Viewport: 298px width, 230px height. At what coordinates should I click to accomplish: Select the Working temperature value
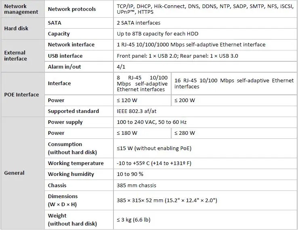click(154, 163)
